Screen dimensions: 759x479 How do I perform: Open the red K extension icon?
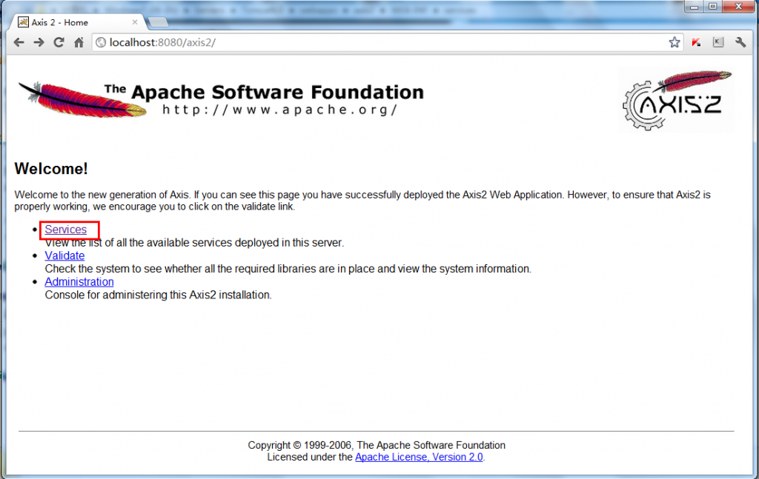[x=697, y=42]
